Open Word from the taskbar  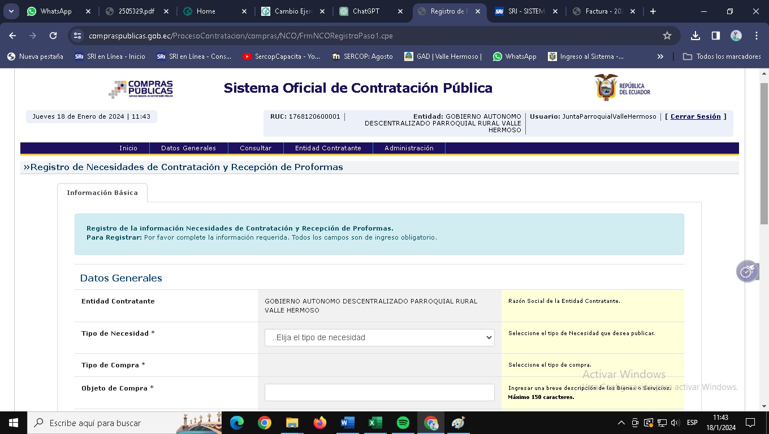point(348,423)
